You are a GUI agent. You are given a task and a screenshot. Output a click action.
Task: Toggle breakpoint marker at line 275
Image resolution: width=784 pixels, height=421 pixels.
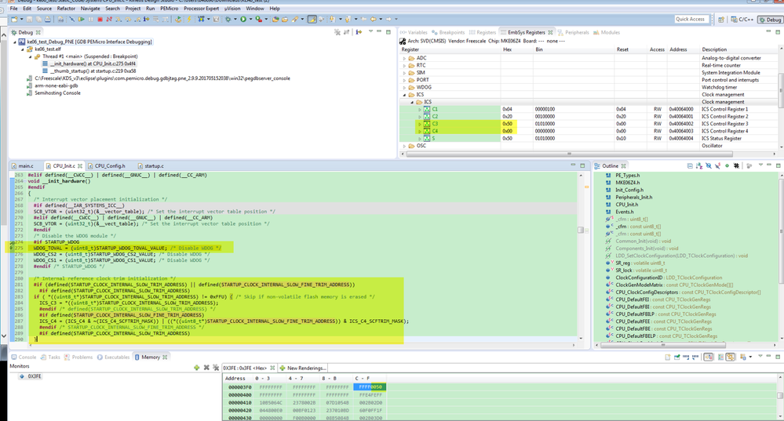9,248
